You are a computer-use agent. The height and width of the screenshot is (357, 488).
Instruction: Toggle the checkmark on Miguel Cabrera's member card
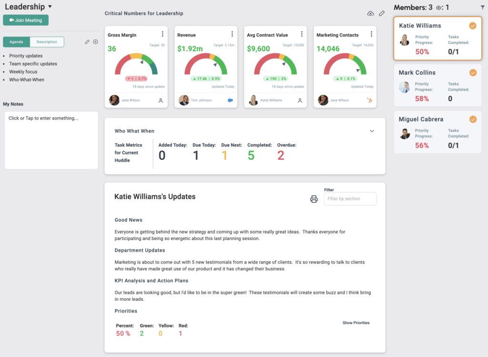[473, 120]
